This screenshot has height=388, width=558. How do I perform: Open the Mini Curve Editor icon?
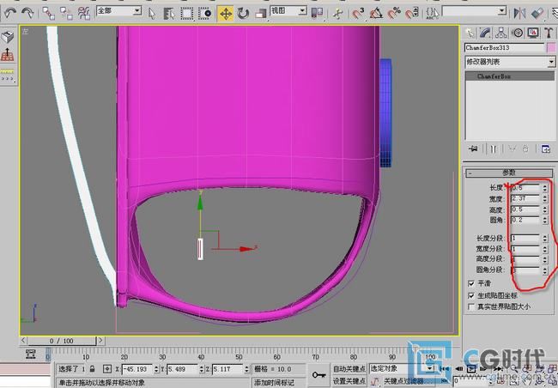[31, 354]
